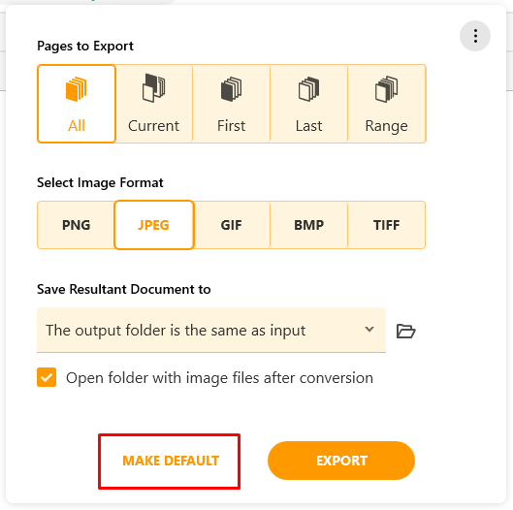
Task: Click the Range label text
Action: [386, 126]
